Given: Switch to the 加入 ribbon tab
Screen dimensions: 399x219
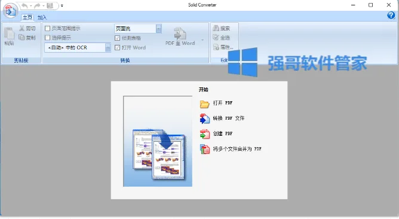Looking at the screenshot, I should [x=42, y=17].
